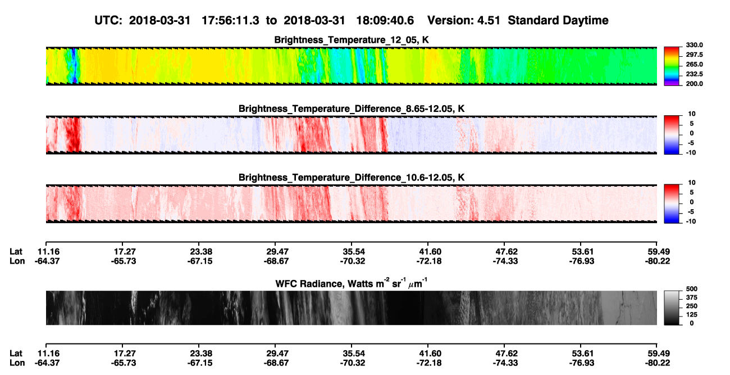Click the Version: 4.51 header text
730x375 pixels.
[x=465, y=20]
